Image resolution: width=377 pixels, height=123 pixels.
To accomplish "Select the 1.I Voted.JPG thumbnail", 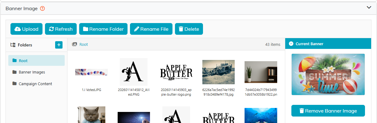I will click(91, 72).
